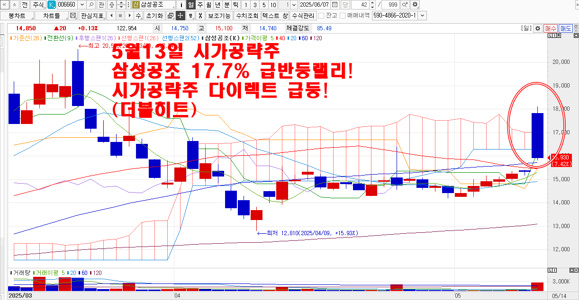Image resolution: width=579 pixels, height=300 pixels.
Task: Click the linked windows icon beside 초기화
Action: click(170, 16)
